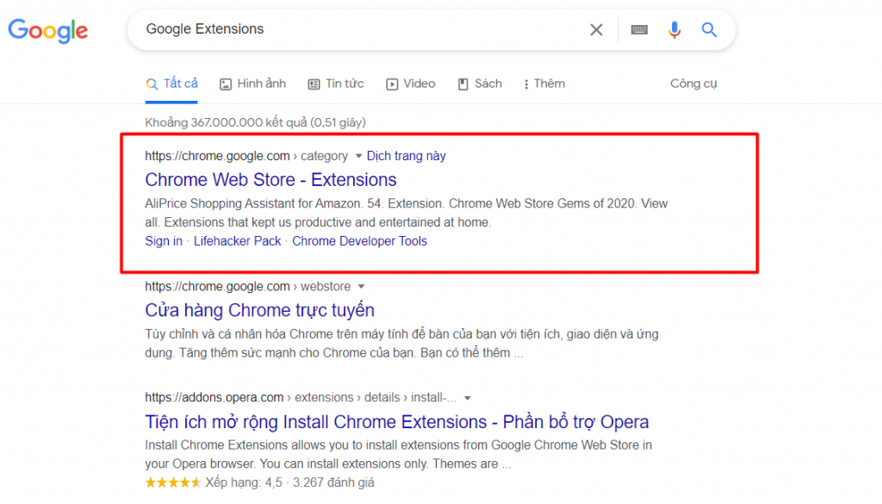The image size is (882, 504).
Task: Open Chrome Developer Tools sitelink
Action: click(359, 240)
